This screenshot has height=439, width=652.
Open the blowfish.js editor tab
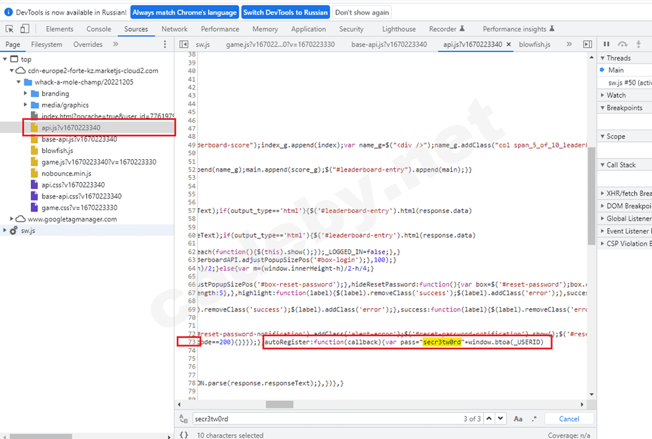point(534,44)
